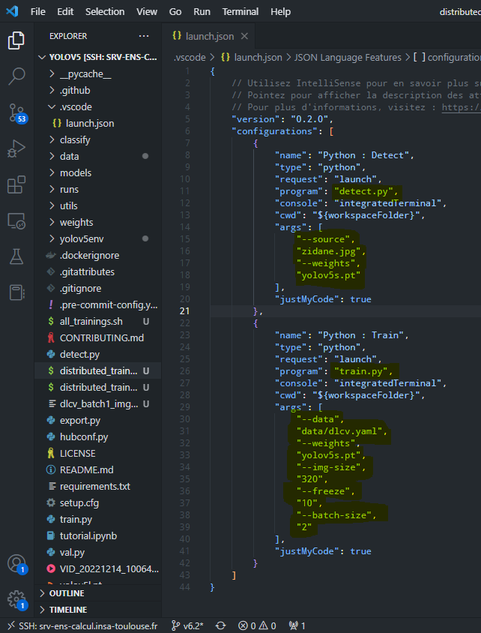This screenshot has height=633, width=481.
Task: Expand the weights folder
Action: pyautogui.click(x=98, y=223)
